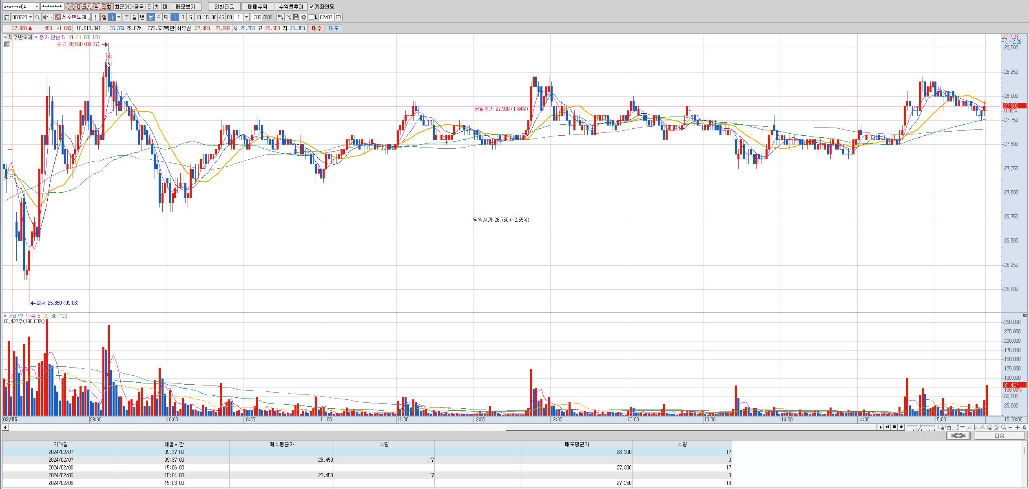Screen dimensions: 1029x489
Task: Open the dropdown next to 일 1
Action: point(119,17)
